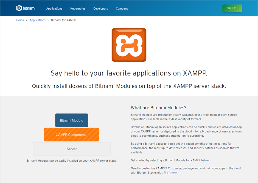Select Developers in the top navigation
Viewport: 258px width, 183px height.
coord(100,9)
